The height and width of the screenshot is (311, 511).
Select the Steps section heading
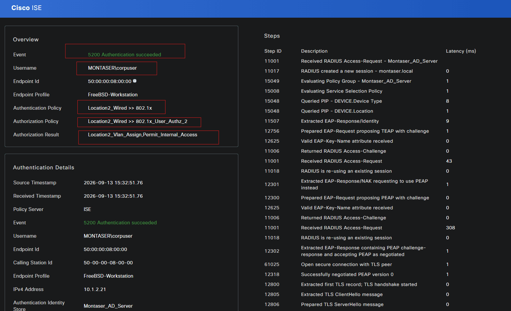pyautogui.click(x=272, y=36)
